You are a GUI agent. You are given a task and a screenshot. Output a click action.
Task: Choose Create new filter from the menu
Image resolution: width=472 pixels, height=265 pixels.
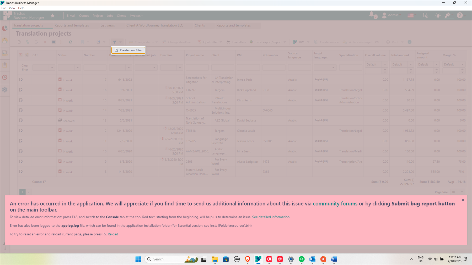[x=128, y=50]
